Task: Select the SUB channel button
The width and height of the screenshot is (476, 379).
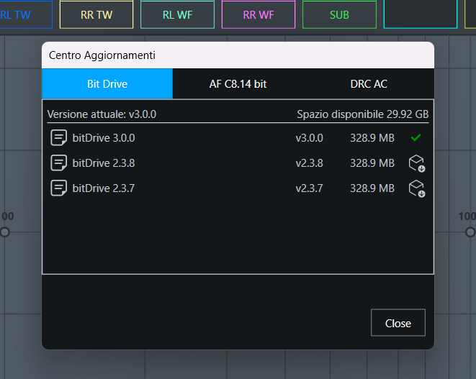Action: tap(339, 14)
